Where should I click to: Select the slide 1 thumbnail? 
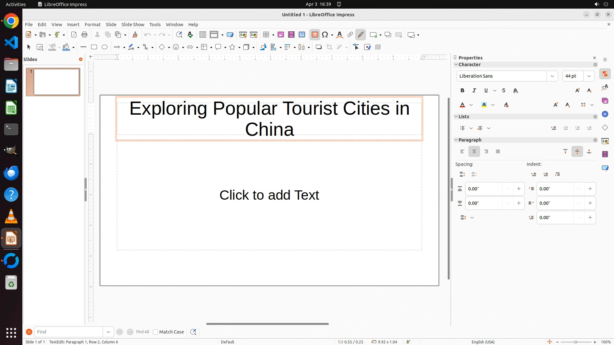(x=57, y=82)
